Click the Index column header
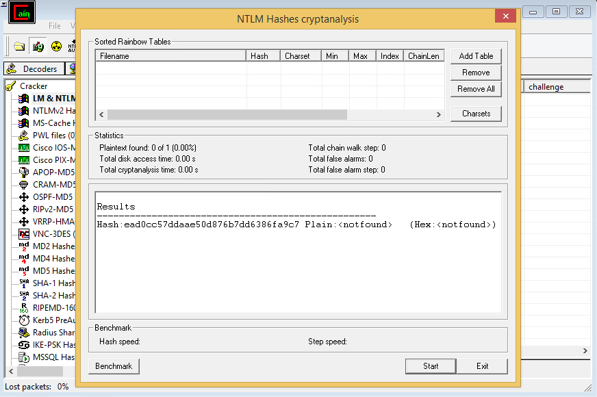 coord(390,56)
